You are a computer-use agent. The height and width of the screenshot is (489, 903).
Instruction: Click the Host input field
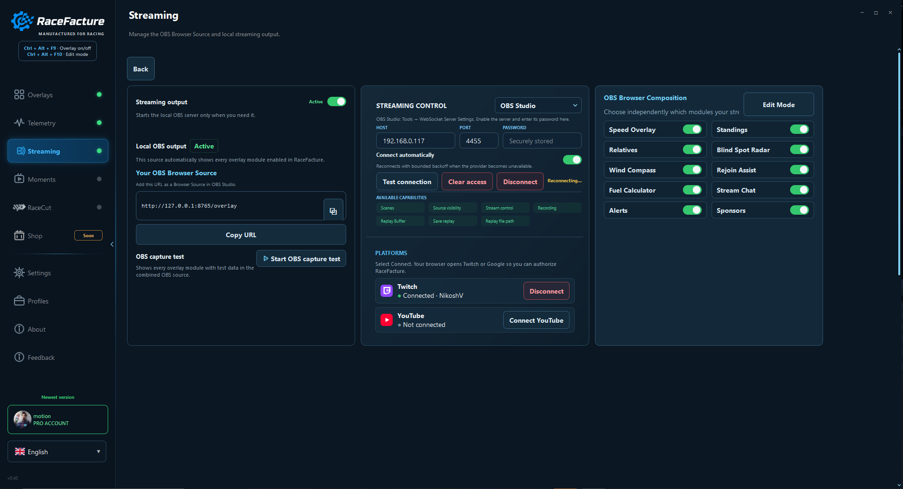[416, 140]
